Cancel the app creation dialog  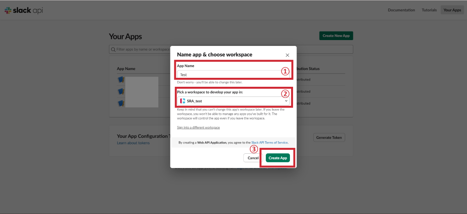tap(253, 158)
